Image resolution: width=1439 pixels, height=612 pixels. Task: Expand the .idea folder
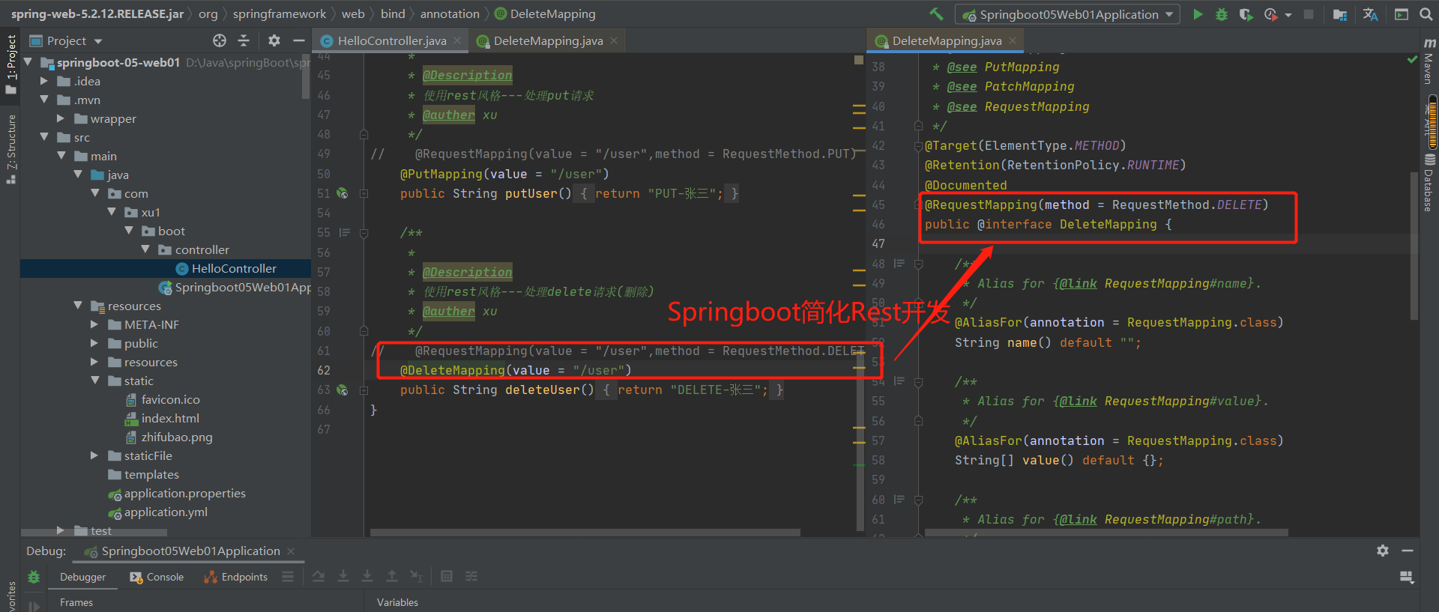click(x=43, y=81)
